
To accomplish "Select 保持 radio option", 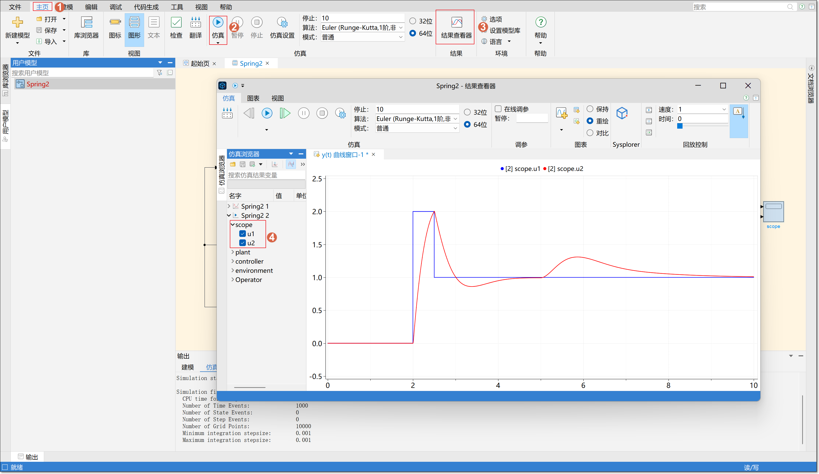I will tap(590, 109).
